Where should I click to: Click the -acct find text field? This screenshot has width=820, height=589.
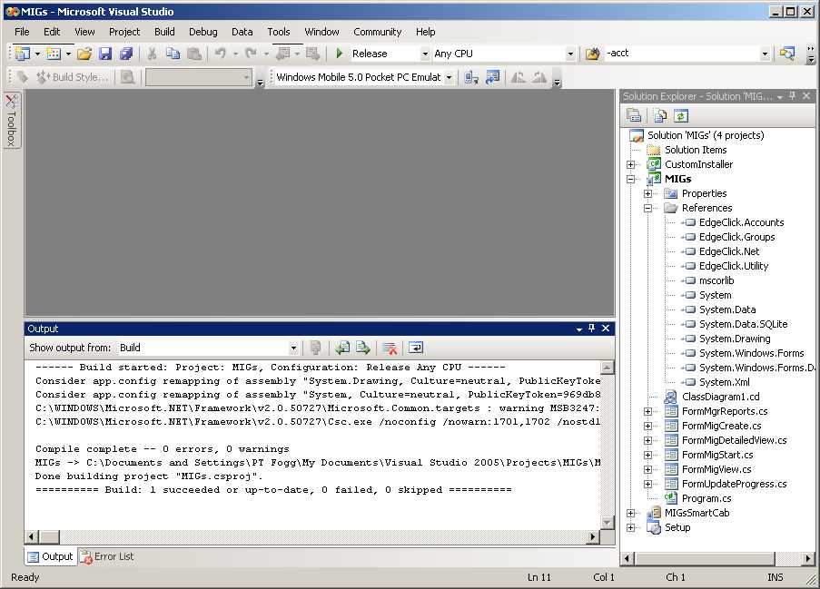click(682, 54)
